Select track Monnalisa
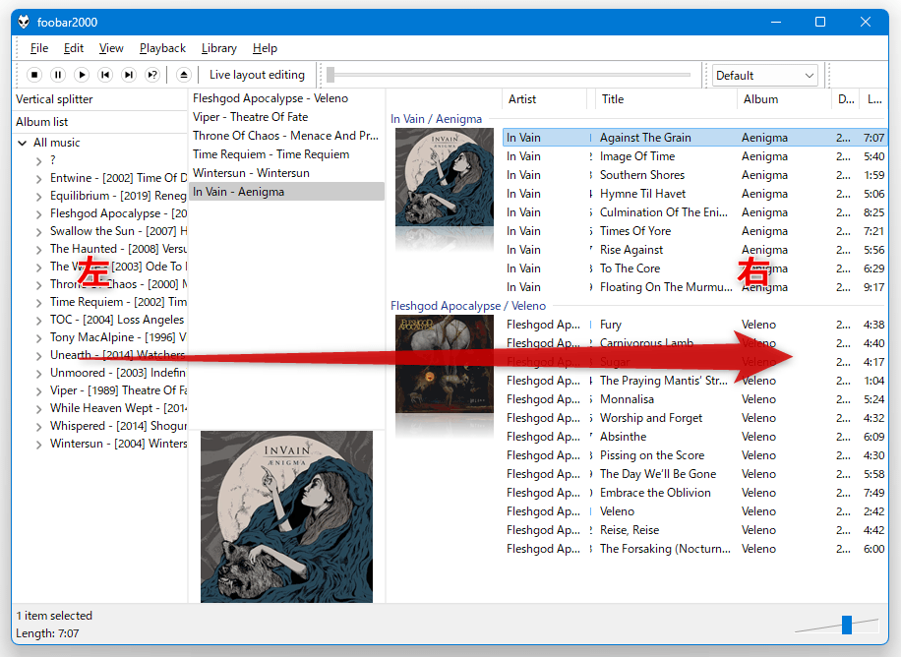901x657 pixels. (x=694, y=399)
